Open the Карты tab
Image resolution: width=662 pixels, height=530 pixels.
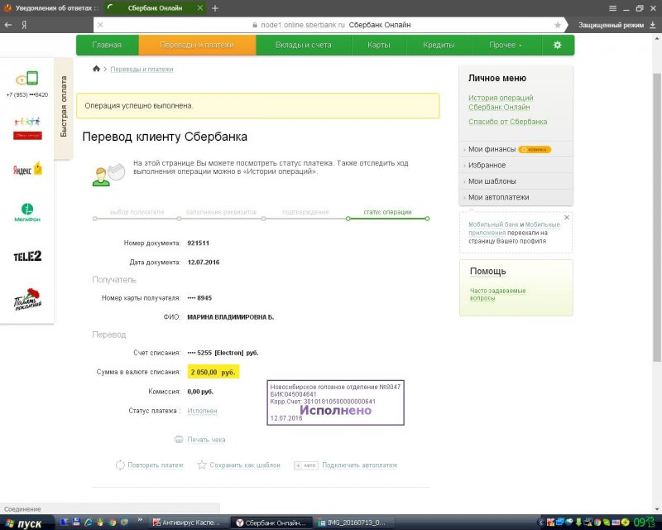point(379,45)
